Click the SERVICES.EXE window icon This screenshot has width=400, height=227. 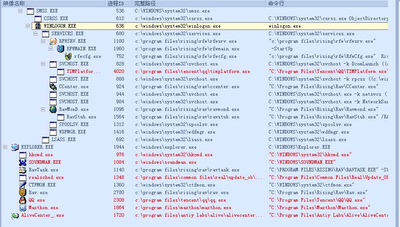pyautogui.click(x=45, y=34)
